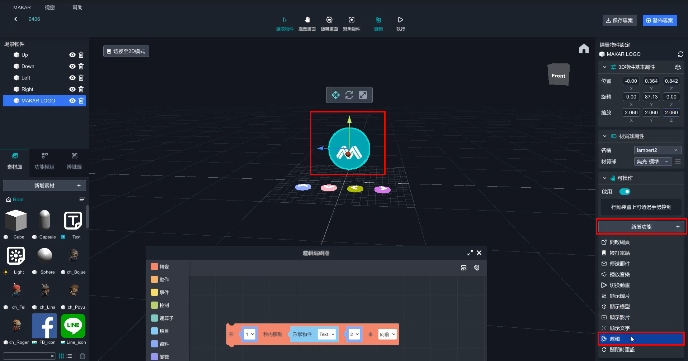Screen dimensions: 688x361
Task: Open the 形狀物件 Text dropdown in block
Action: (327, 334)
